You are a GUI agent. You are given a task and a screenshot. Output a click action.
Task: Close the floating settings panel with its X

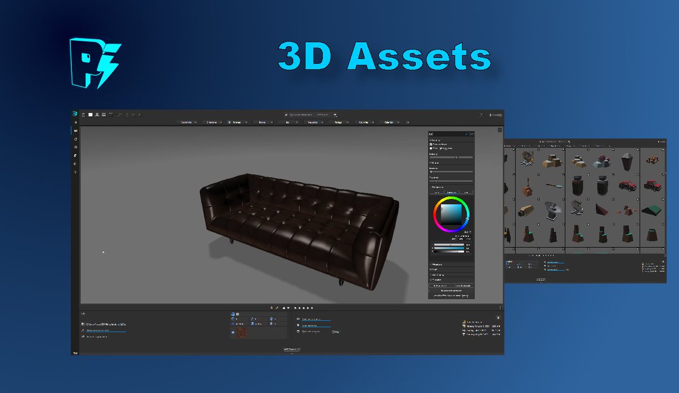click(472, 134)
